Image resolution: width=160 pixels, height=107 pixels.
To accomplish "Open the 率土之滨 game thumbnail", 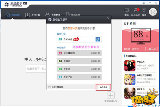I will point(130,66).
